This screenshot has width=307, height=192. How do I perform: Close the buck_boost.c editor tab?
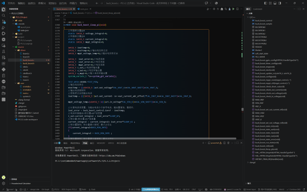[74, 9]
